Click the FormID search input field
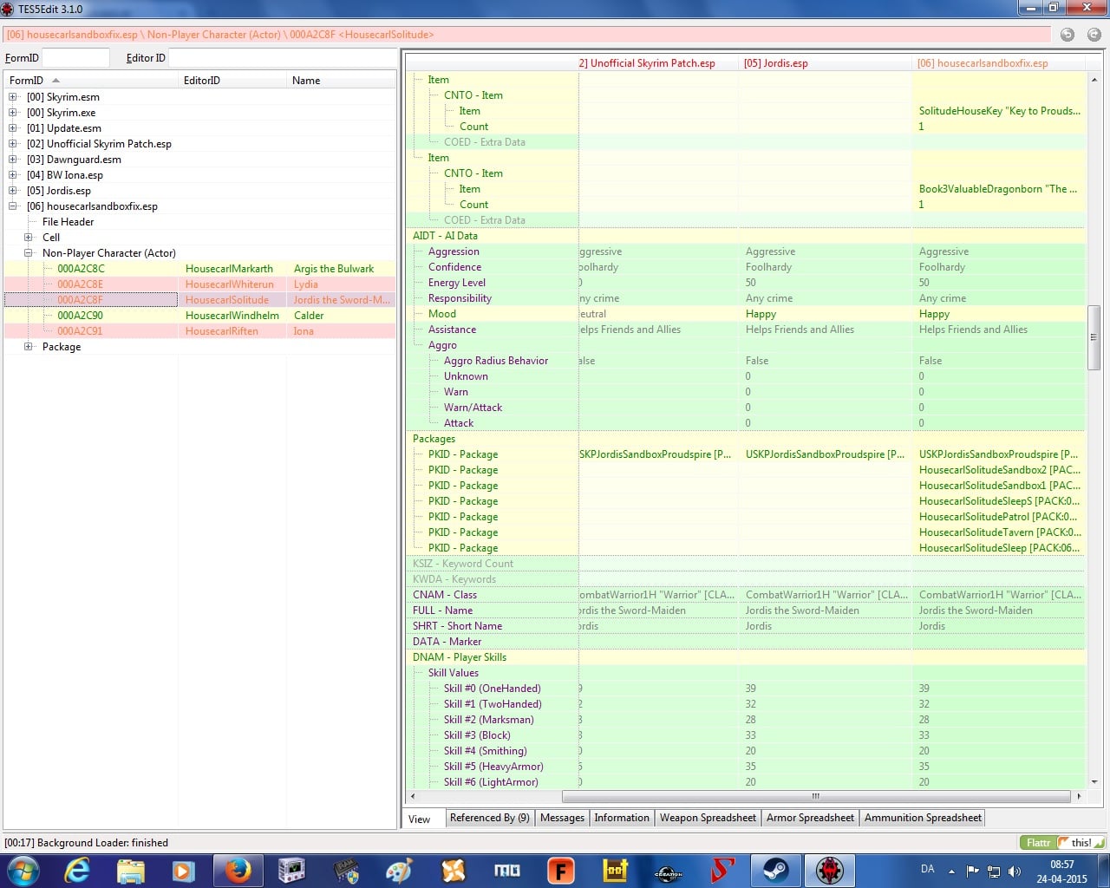Screen dimensions: 1110x888 tap(75, 58)
